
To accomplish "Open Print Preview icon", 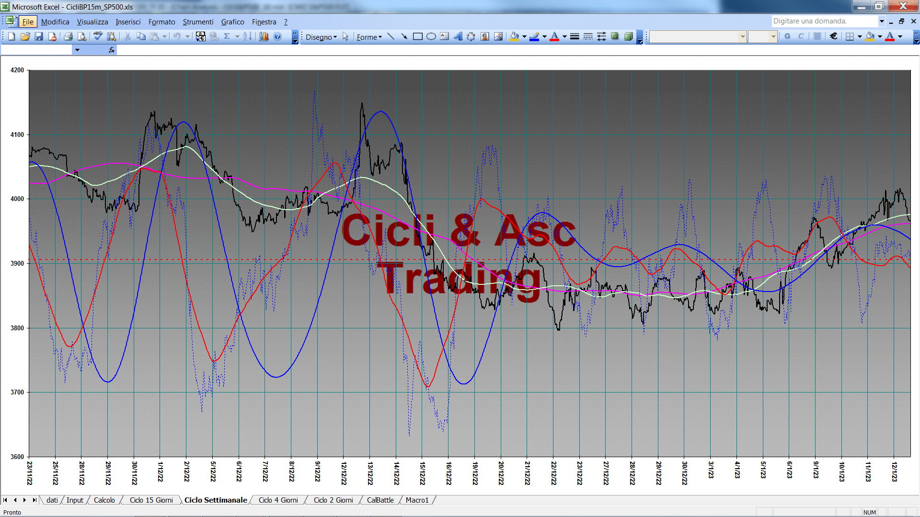I will (82, 36).
